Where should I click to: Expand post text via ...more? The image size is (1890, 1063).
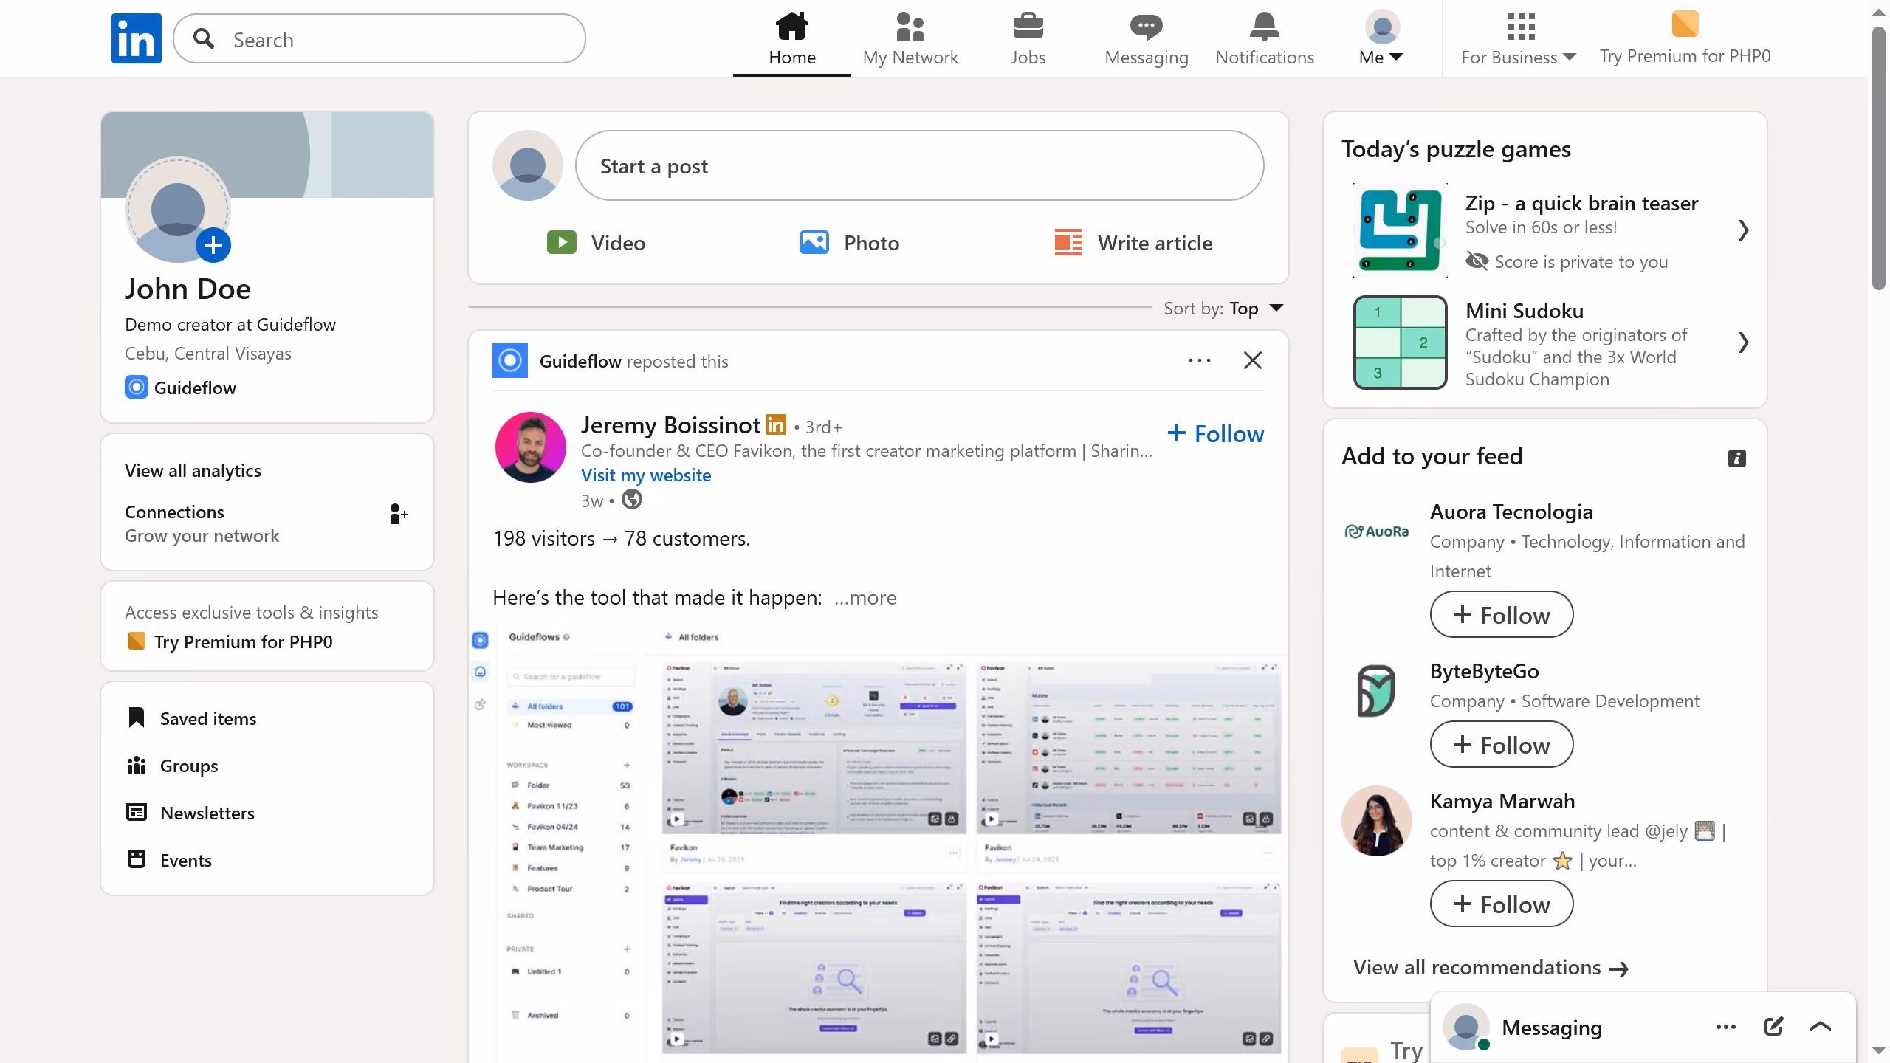(x=865, y=598)
